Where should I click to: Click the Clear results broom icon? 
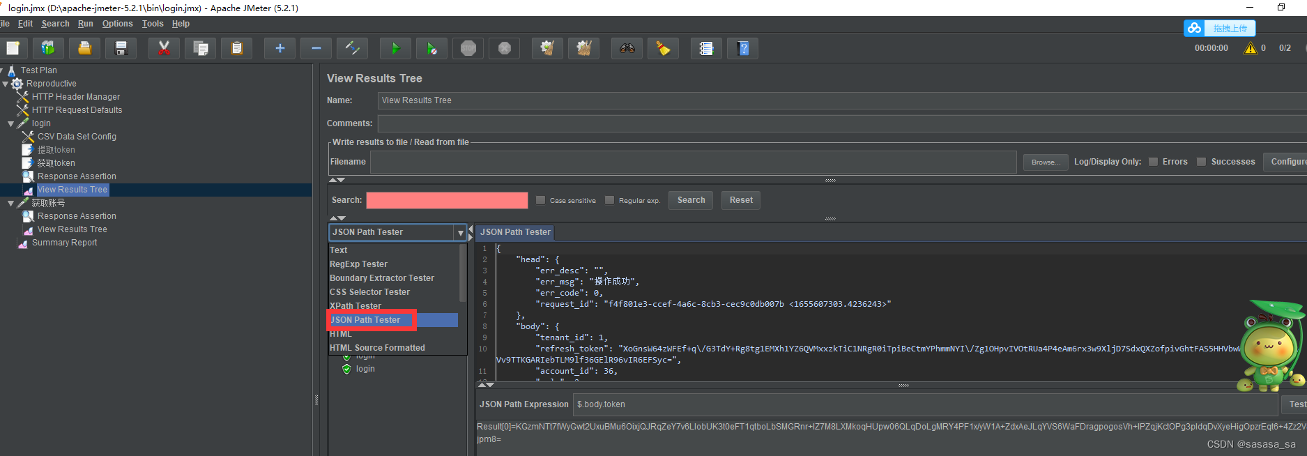click(548, 48)
